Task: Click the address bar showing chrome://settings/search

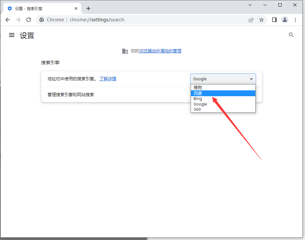Action: (97, 20)
